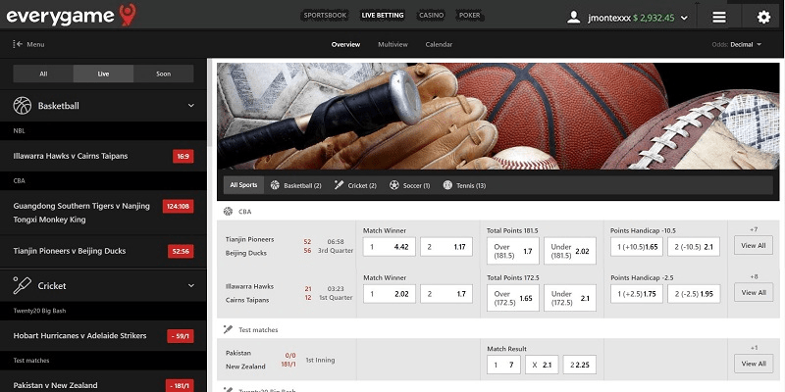Open the Odds Decimal dropdown
The width and height of the screenshot is (785, 392).
(737, 44)
